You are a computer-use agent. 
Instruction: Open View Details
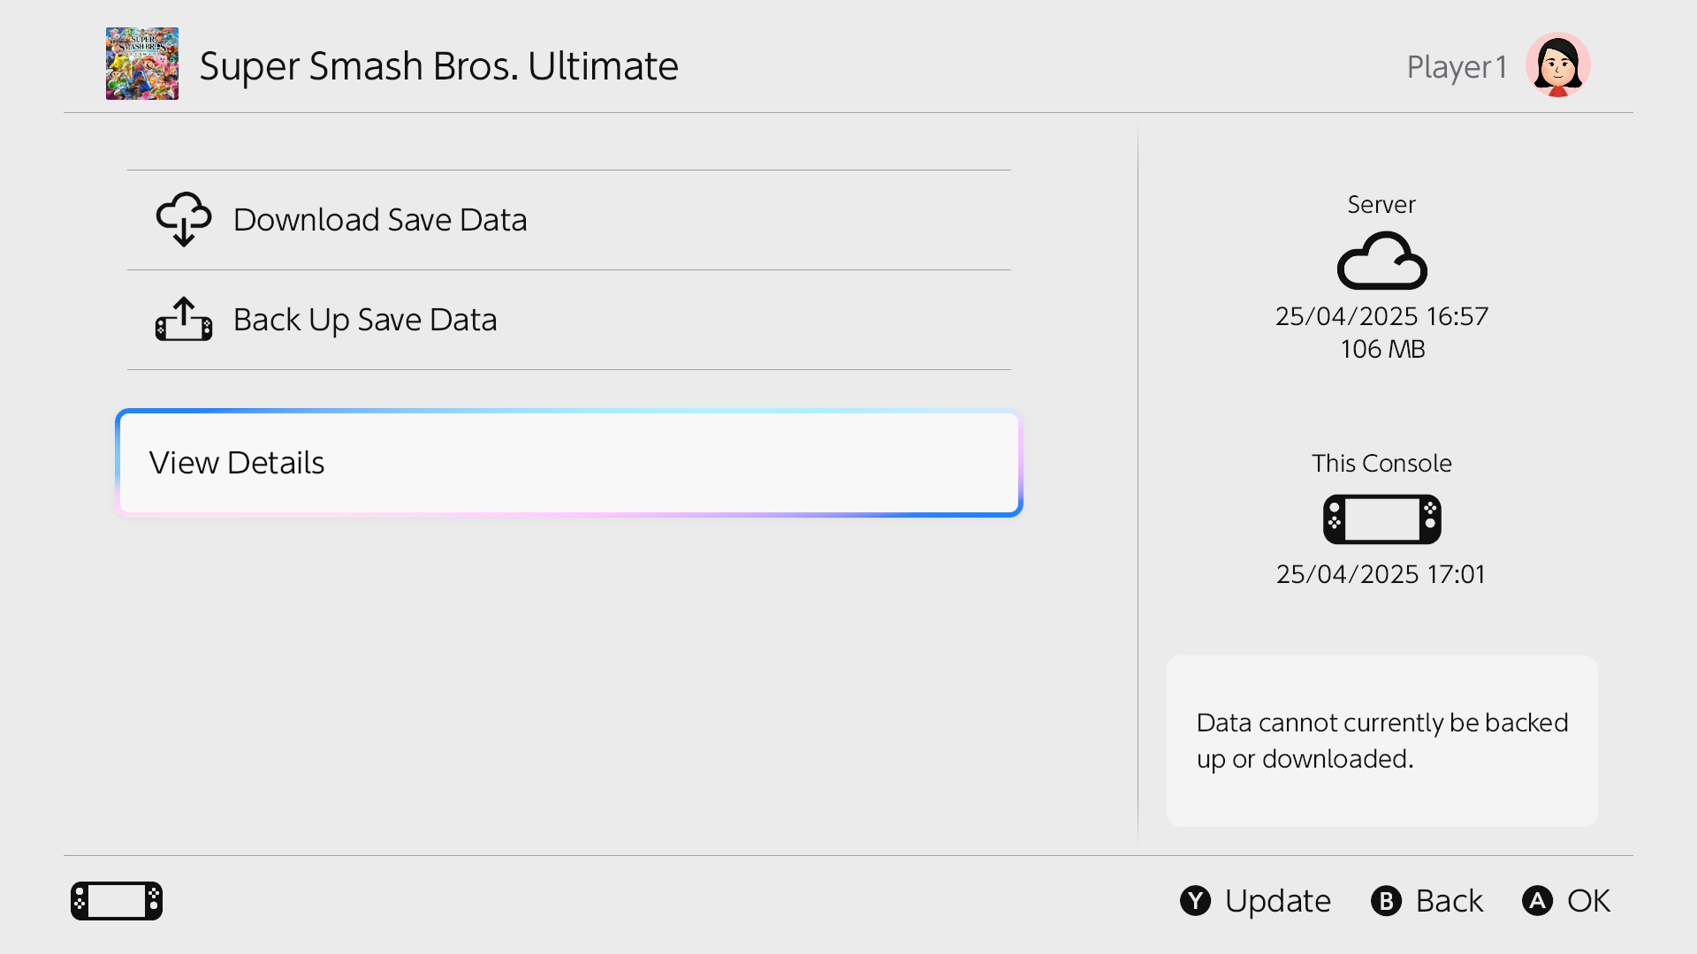568,463
